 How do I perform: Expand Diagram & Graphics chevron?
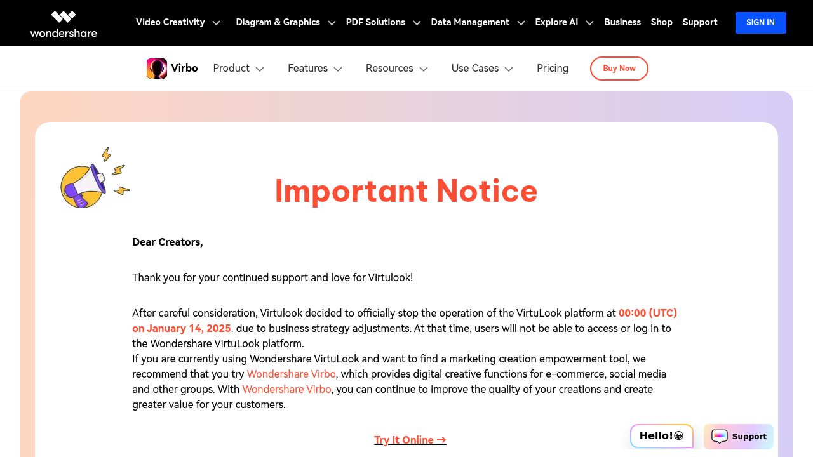[x=332, y=23]
